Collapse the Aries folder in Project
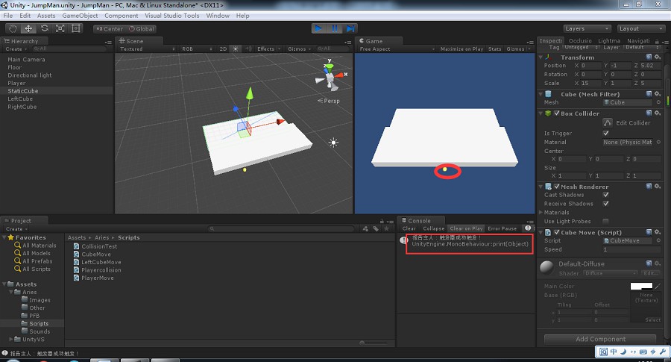Screen dimensions: 671x362 [11, 292]
